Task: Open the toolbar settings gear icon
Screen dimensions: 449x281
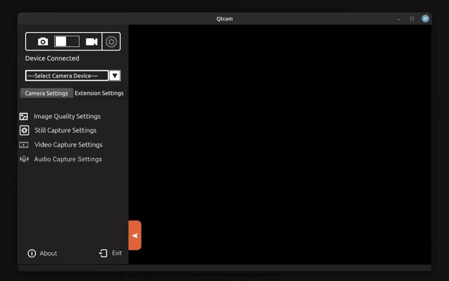Action: coord(111,41)
